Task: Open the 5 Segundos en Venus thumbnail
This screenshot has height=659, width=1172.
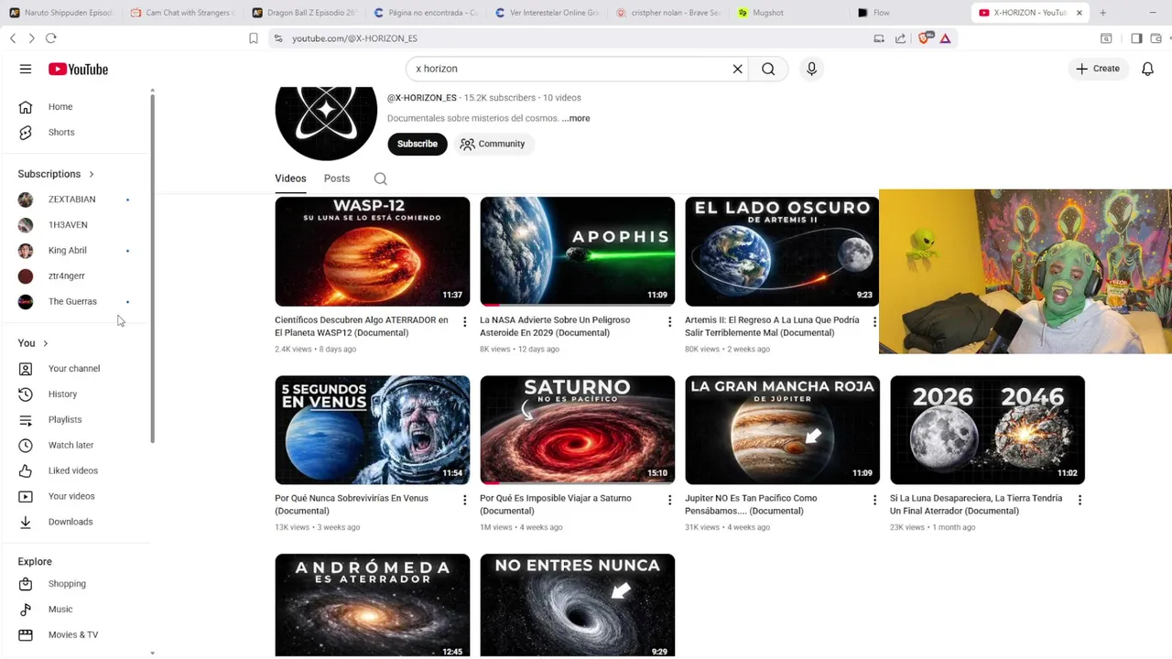Action: click(x=373, y=430)
